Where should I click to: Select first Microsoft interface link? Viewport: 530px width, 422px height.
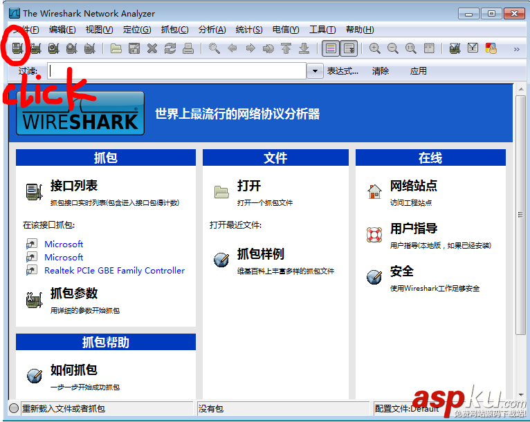coord(64,244)
